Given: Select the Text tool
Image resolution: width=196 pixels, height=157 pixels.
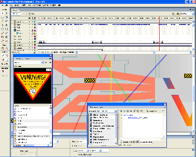Looking at the screenshot, I should click(x=6, y=25).
